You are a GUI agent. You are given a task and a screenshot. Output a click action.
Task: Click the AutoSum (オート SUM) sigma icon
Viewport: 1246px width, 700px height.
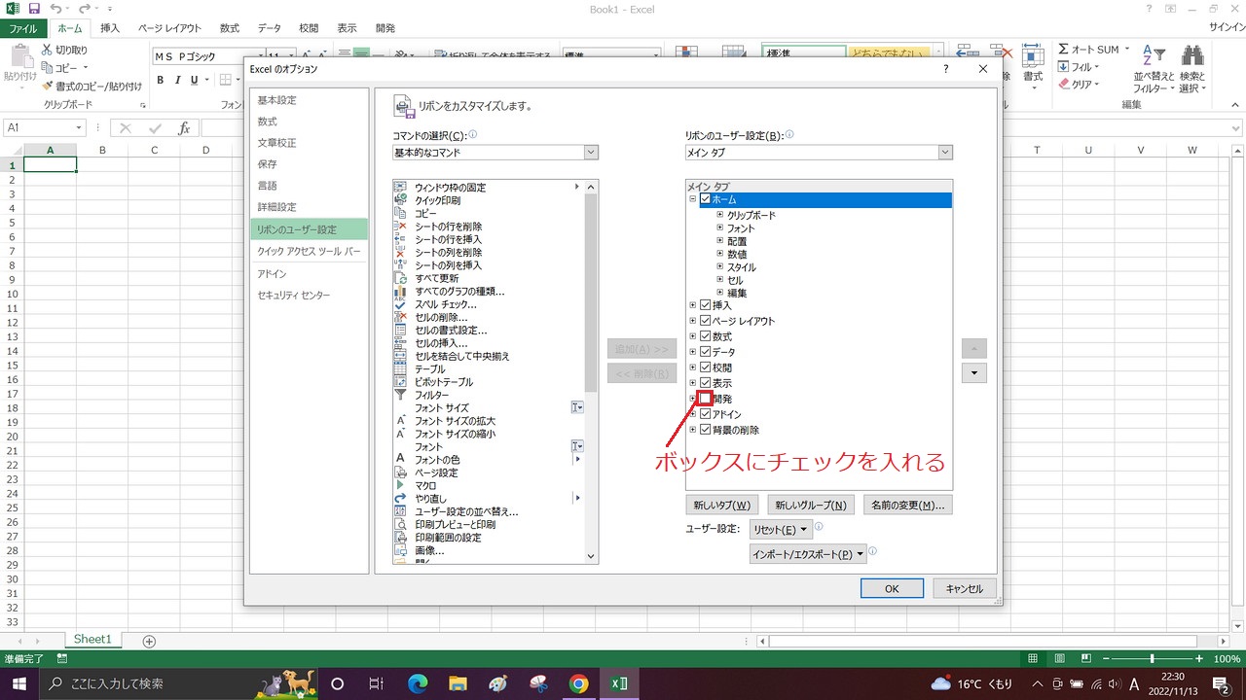point(1063,50)
